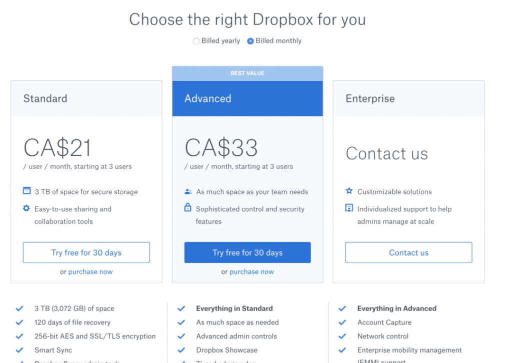The height and width of the screenshot is (363, 512).
Task: Open purchase now link under Standard plan
Action: click(90, 272)
